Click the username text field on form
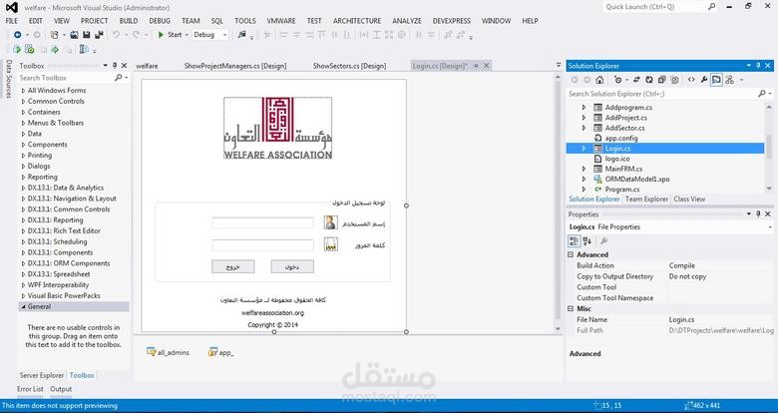 pos(263,222)
